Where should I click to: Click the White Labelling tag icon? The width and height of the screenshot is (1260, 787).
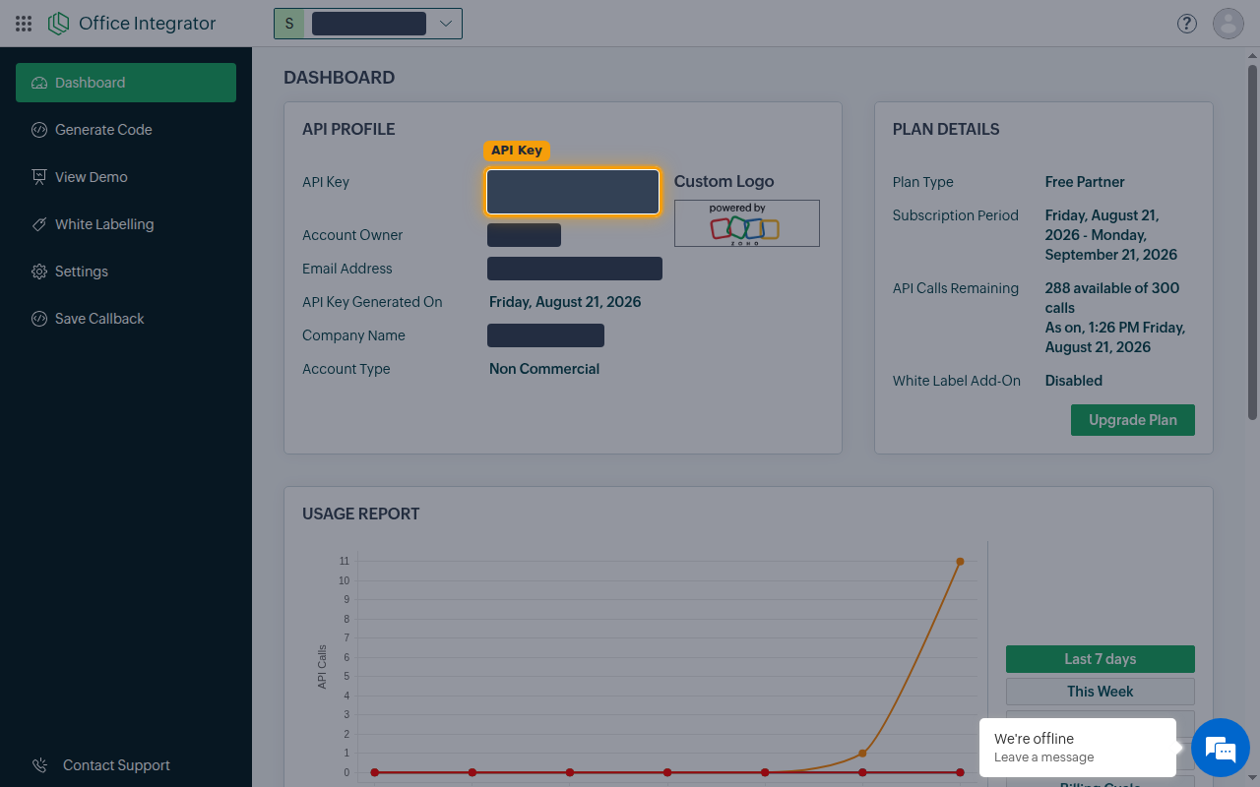pyautogui.click(x=39, y=224)
